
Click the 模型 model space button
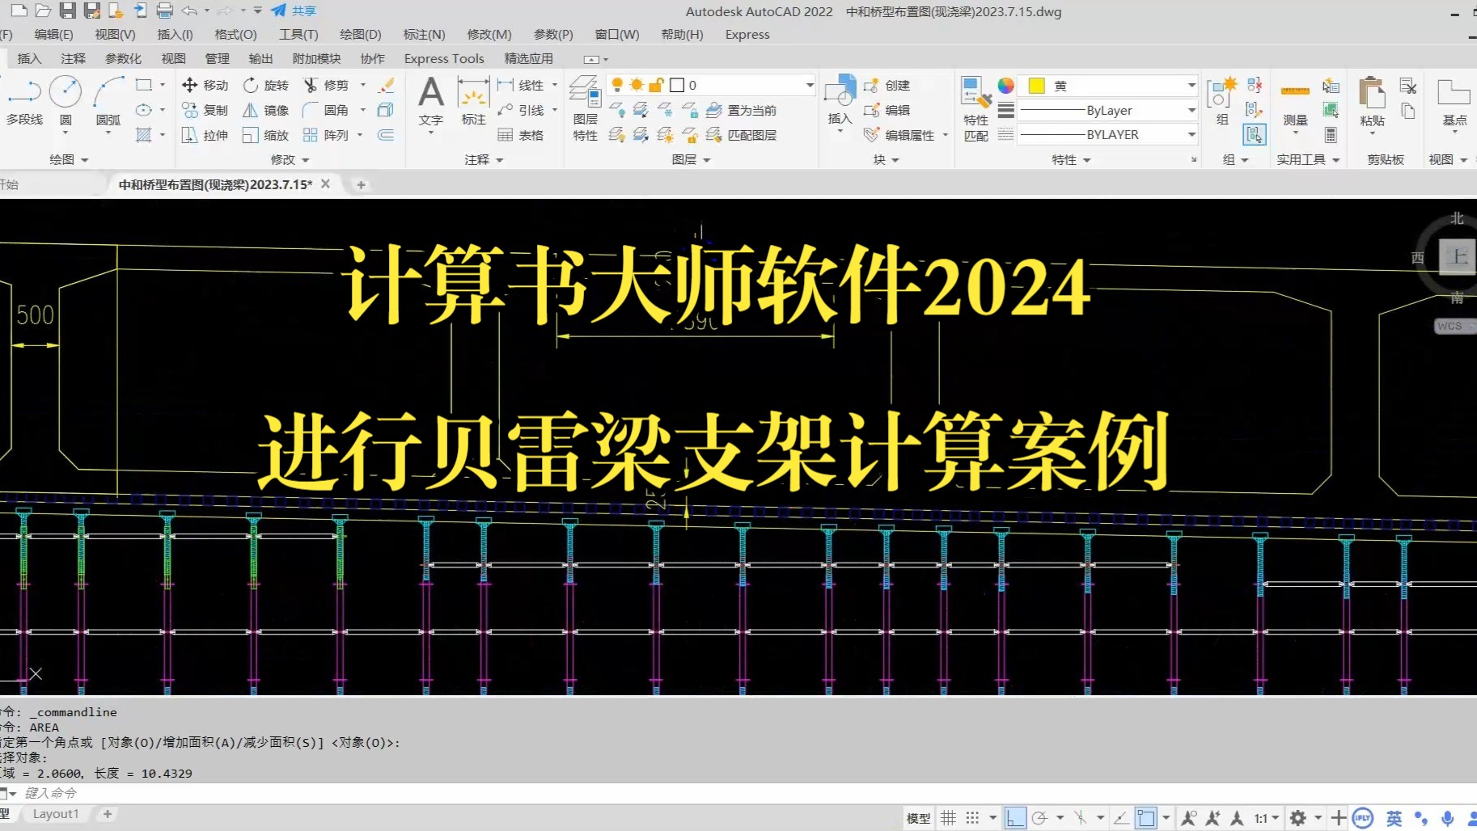pos(918,818)
